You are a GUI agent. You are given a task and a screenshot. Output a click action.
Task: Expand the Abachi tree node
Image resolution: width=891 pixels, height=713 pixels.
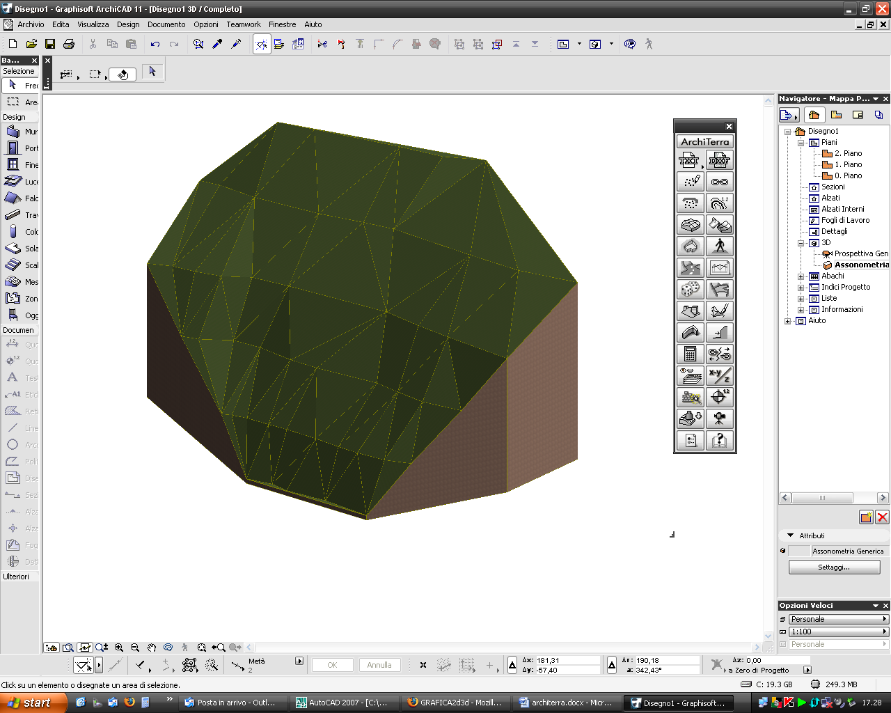pos(801,276)
